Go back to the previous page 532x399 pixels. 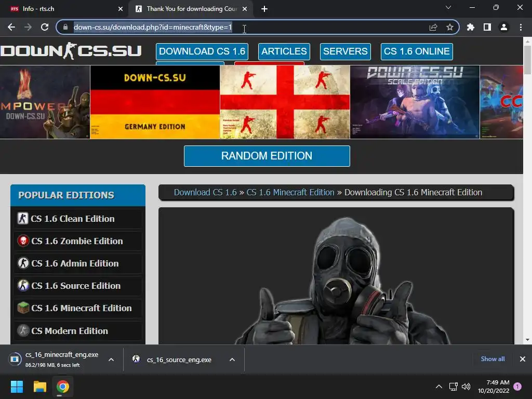11,27
